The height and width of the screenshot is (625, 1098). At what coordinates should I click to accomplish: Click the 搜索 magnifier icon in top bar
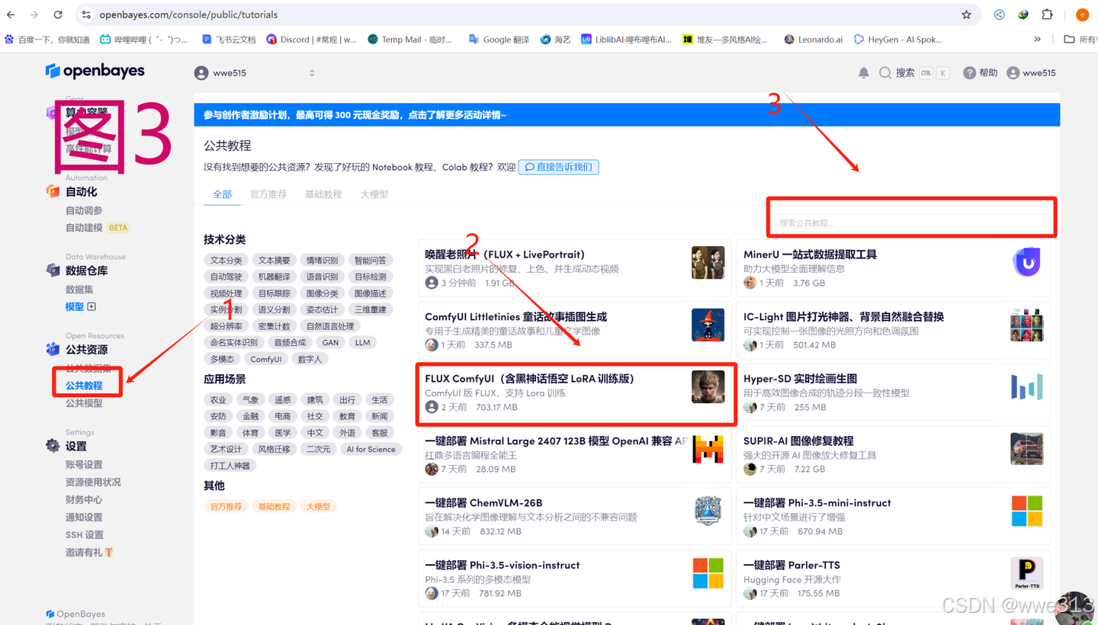tap(884, 72)
